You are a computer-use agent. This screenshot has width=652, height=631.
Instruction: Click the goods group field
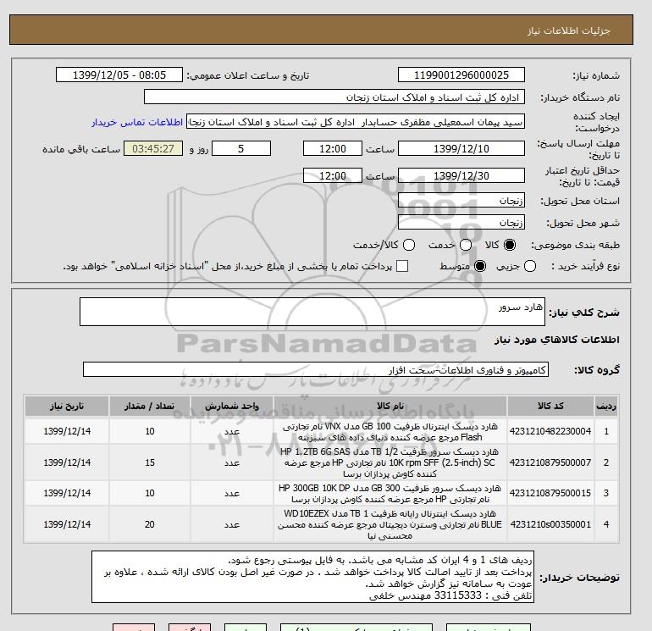pyautogui.click(x=316, y=369)
